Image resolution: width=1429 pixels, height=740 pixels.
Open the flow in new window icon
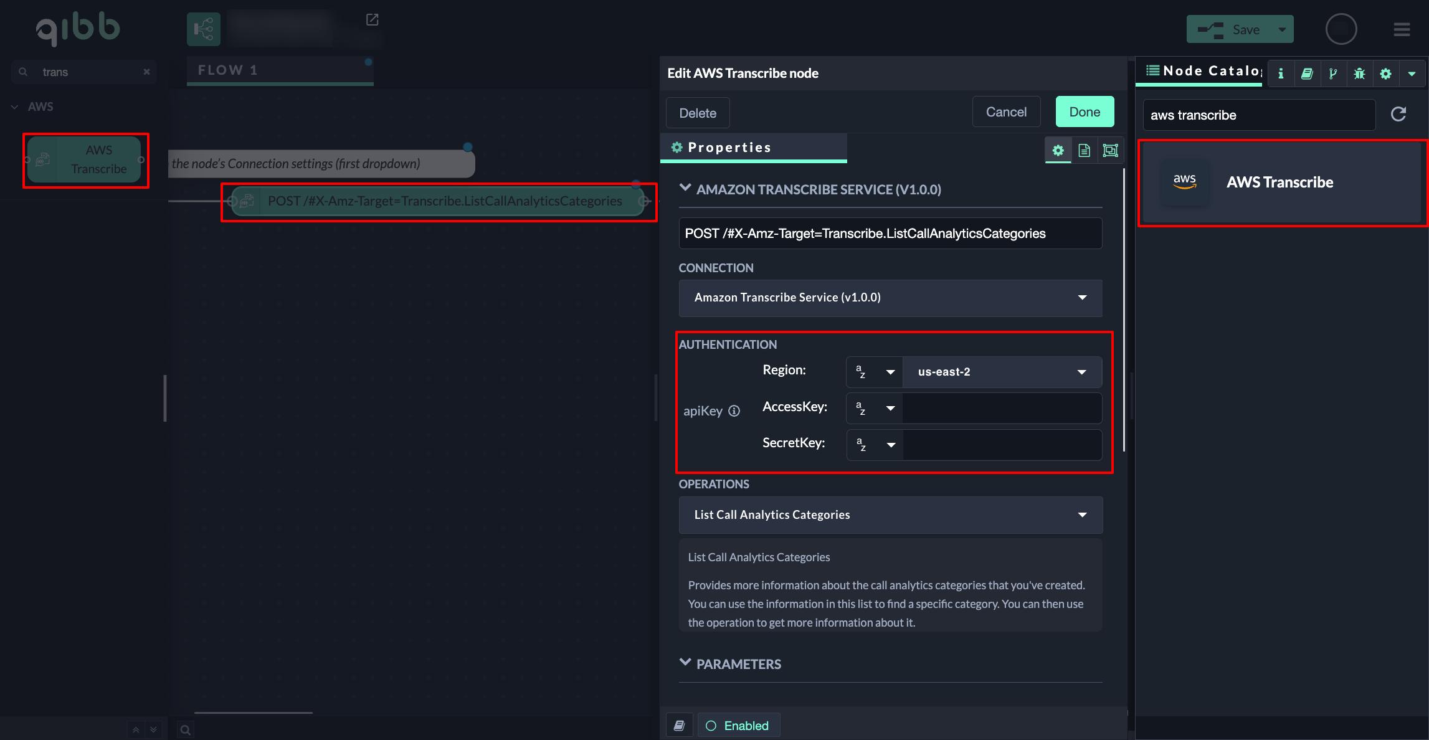pos(372,20)
